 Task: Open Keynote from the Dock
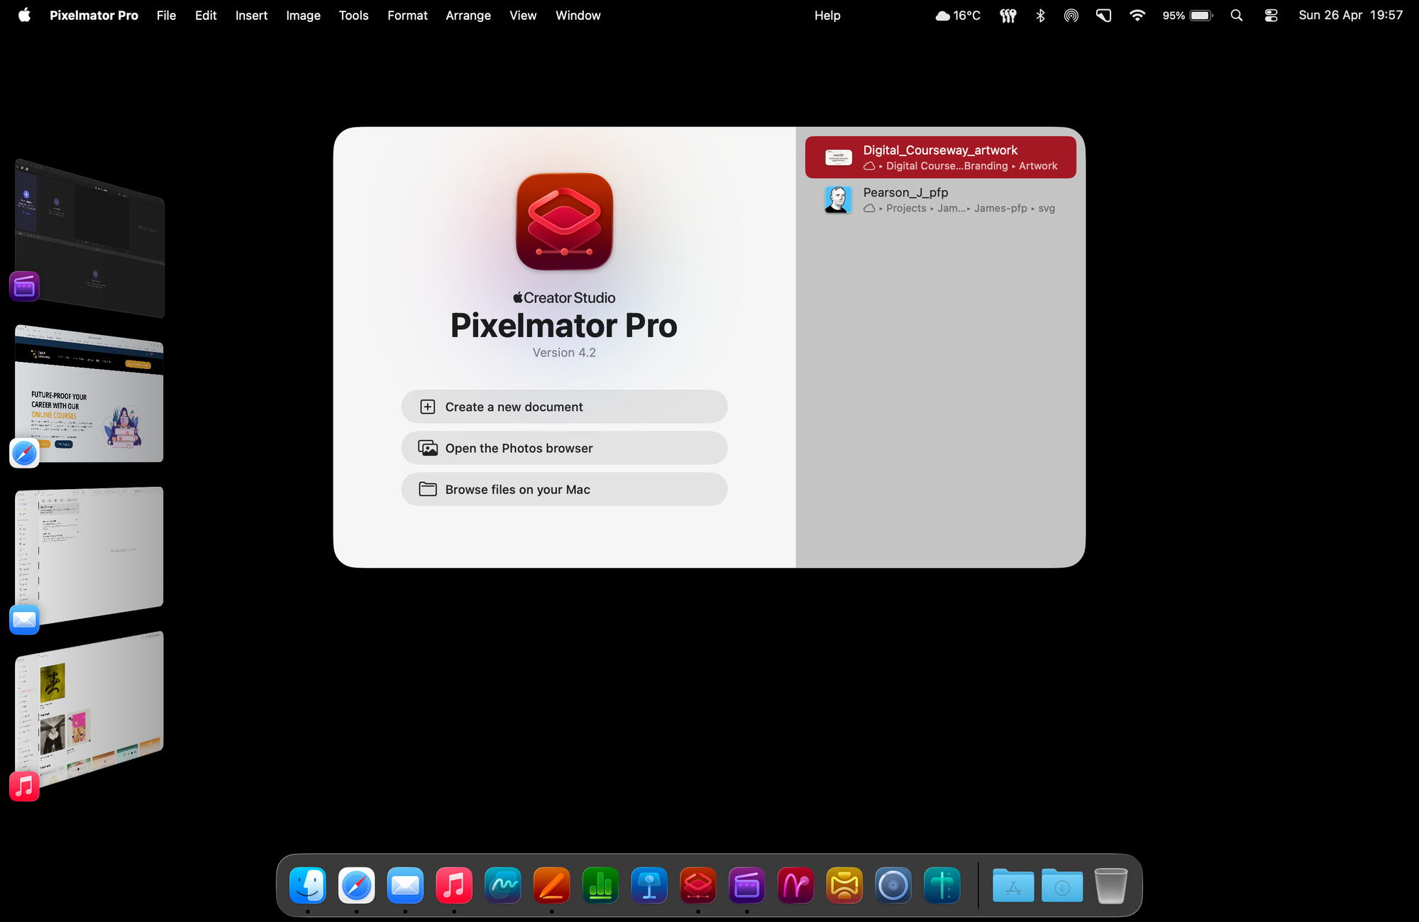(649, 885)
